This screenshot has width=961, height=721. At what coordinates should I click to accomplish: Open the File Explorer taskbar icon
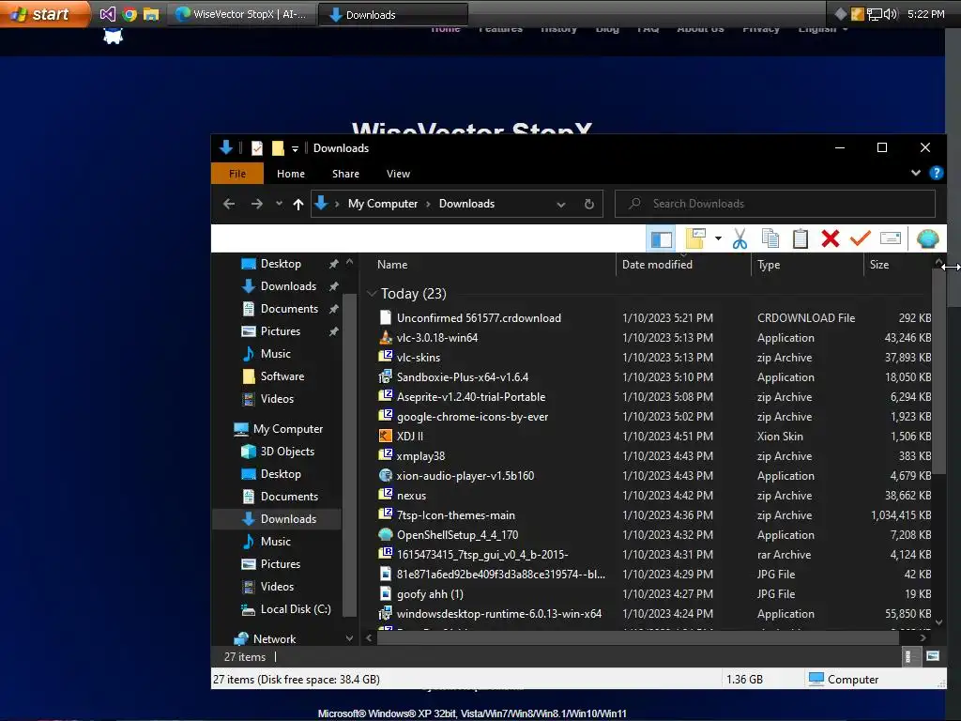151,14
